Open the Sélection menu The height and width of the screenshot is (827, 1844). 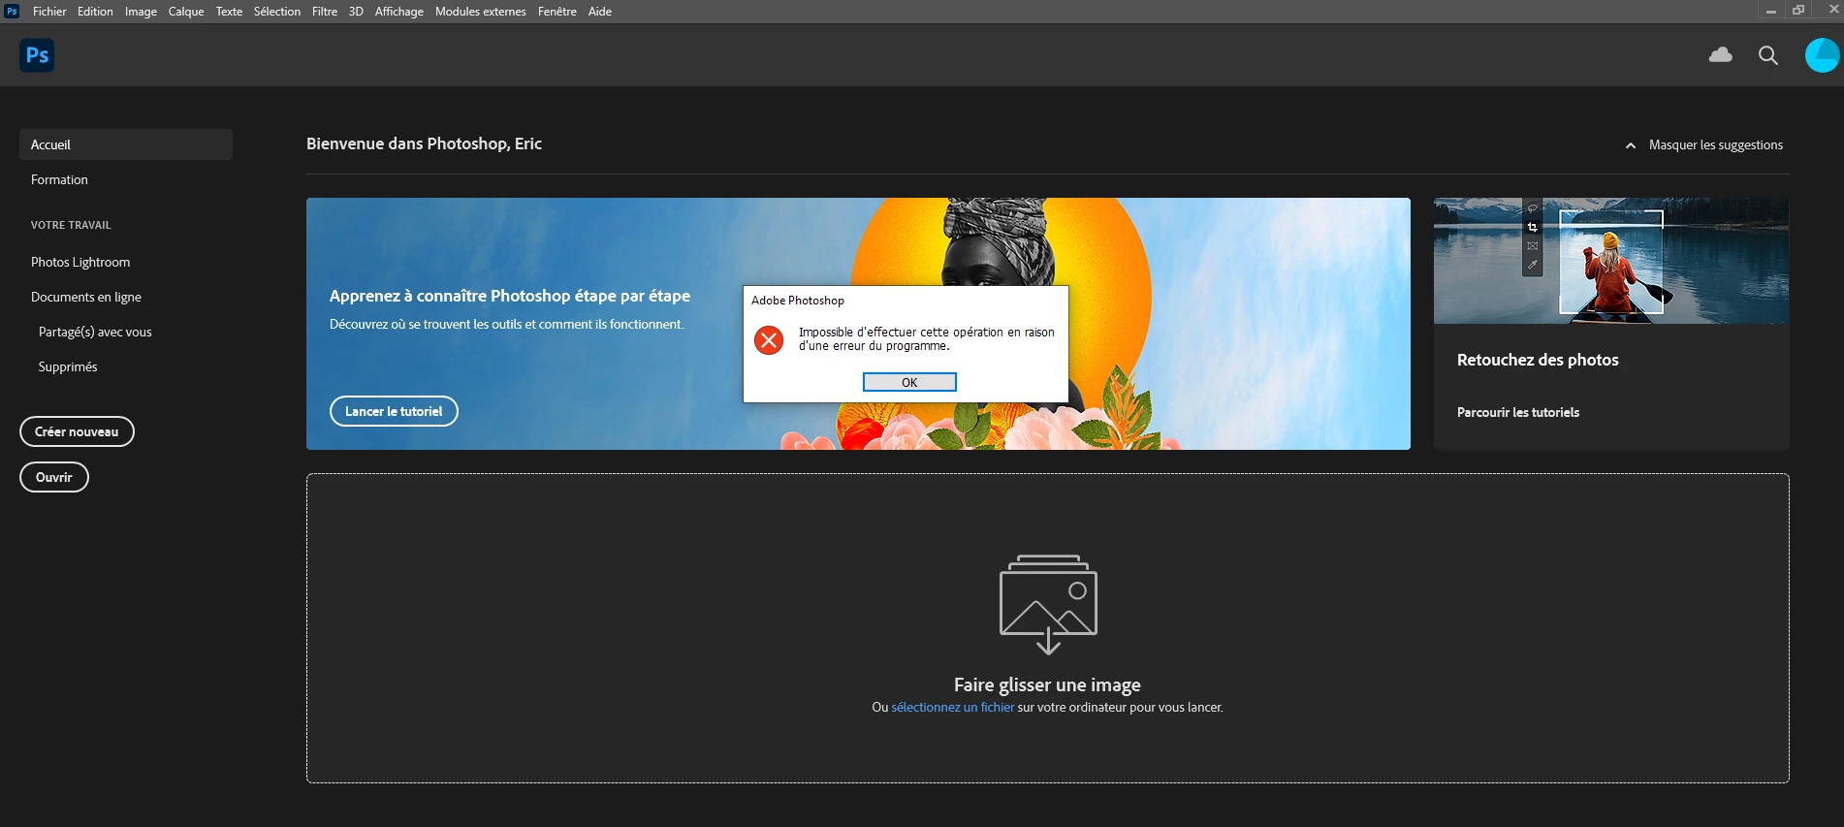tap(277, 12)
